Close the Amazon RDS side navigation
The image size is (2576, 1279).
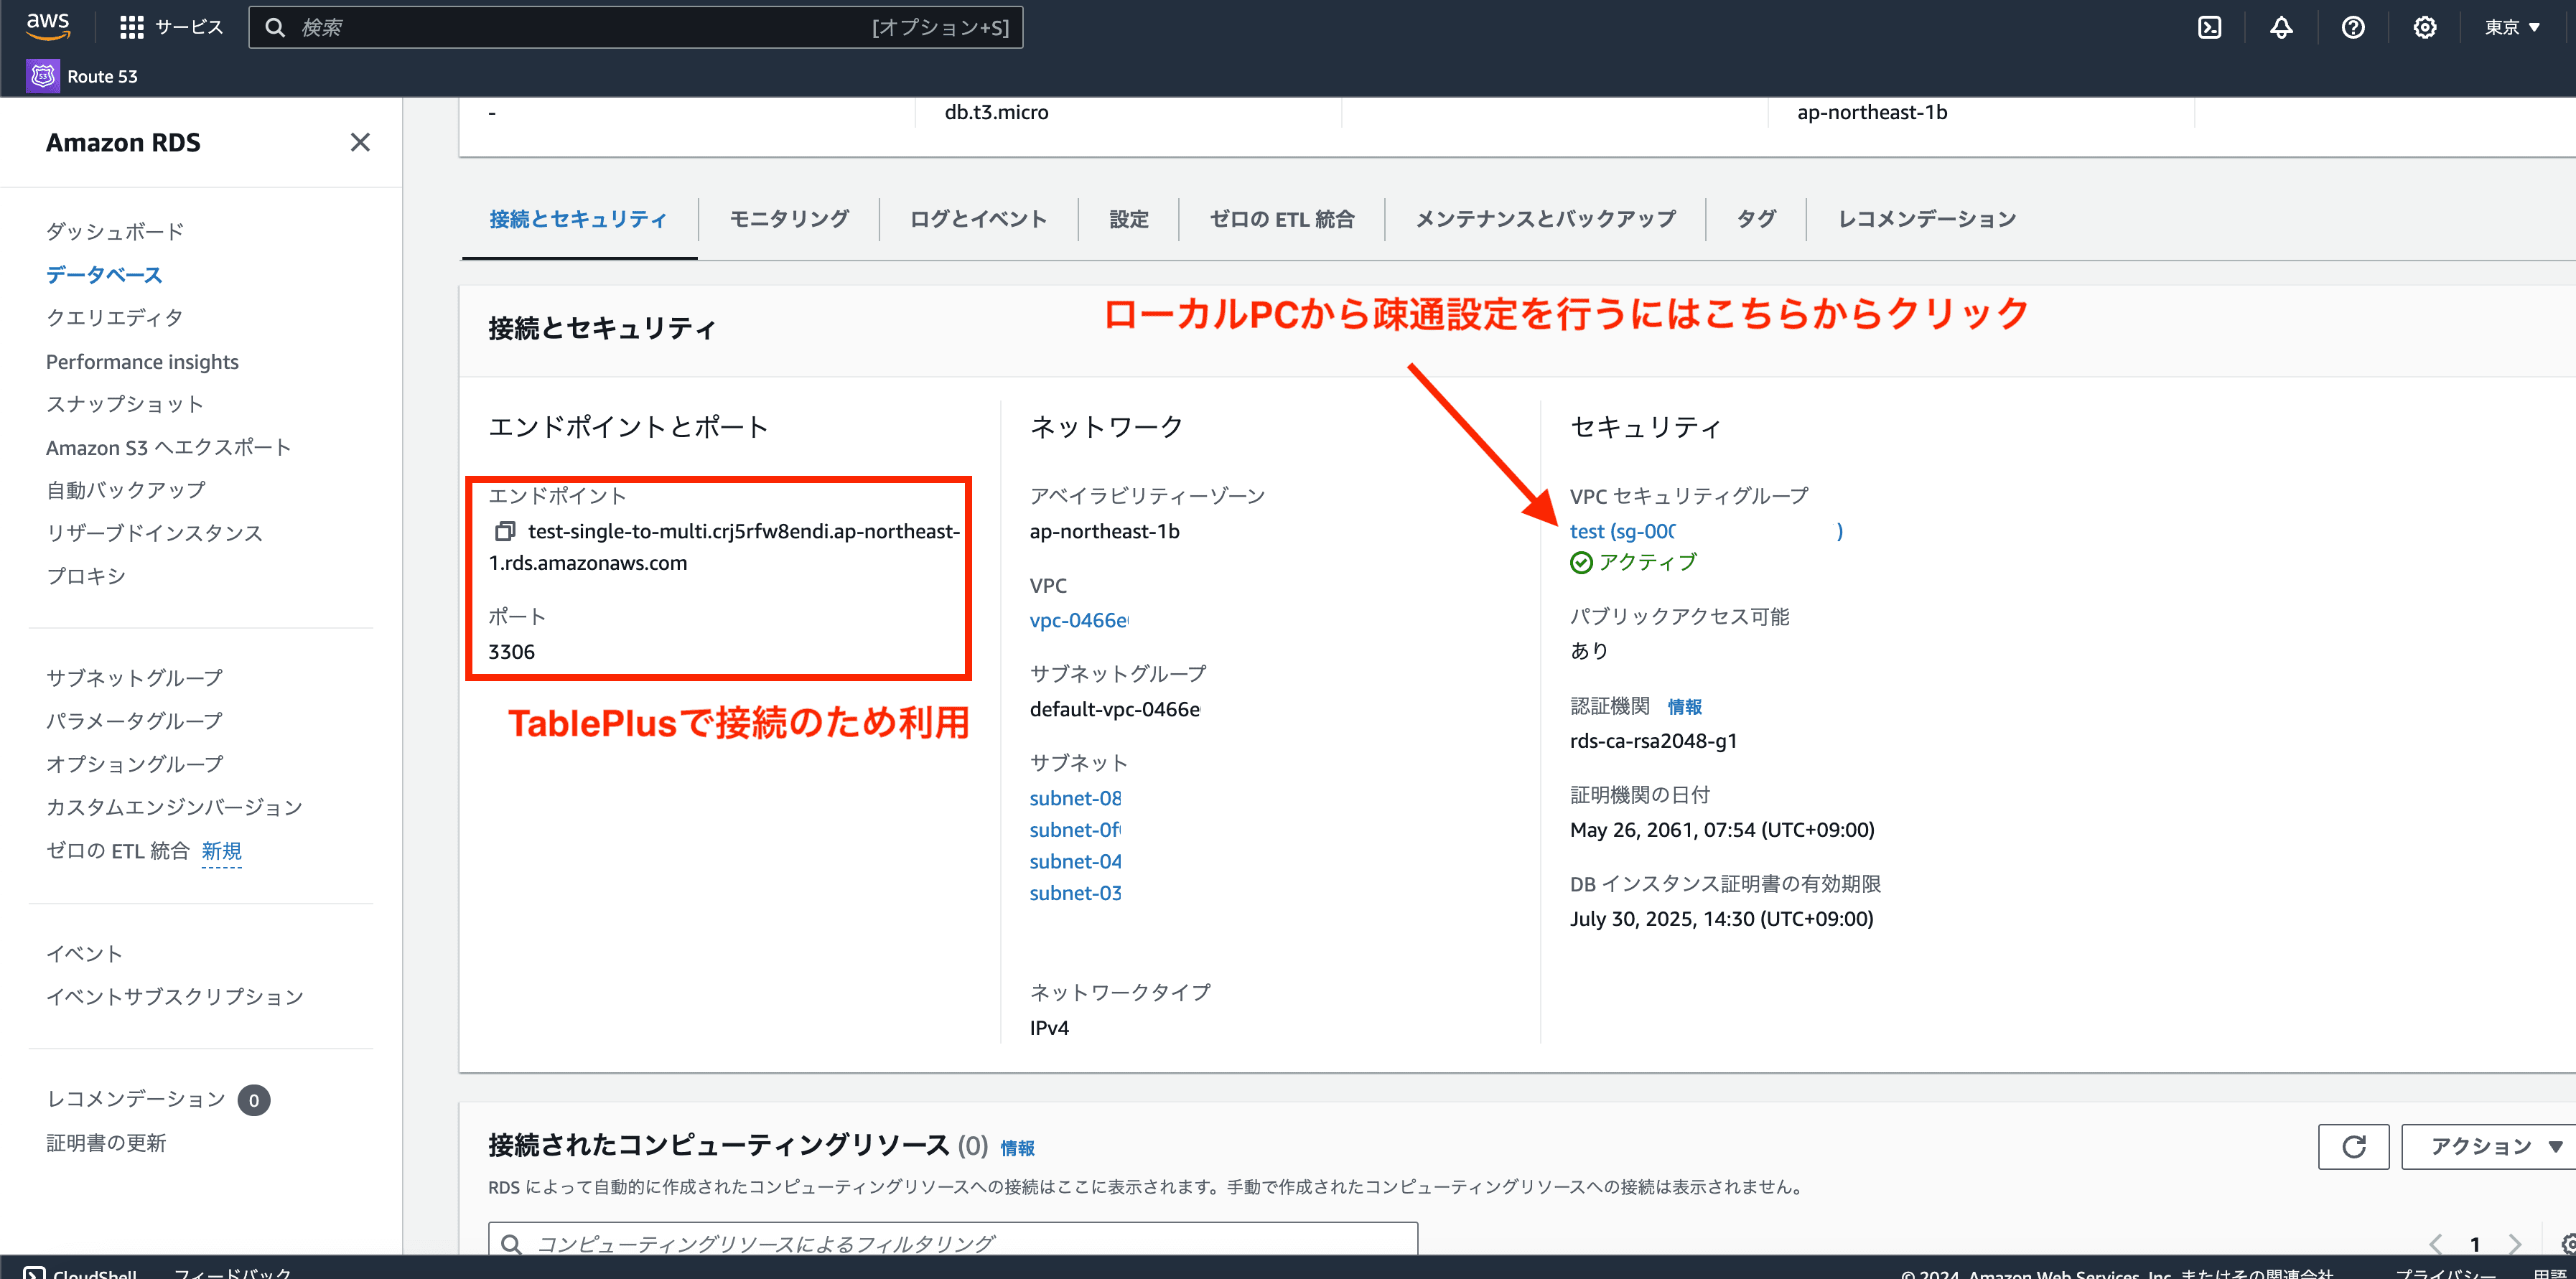(x=360, y=142)
